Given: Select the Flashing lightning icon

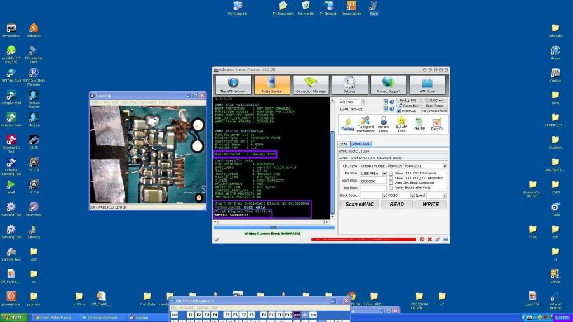Looking at the screenshot, I should [x=347, y=124].
